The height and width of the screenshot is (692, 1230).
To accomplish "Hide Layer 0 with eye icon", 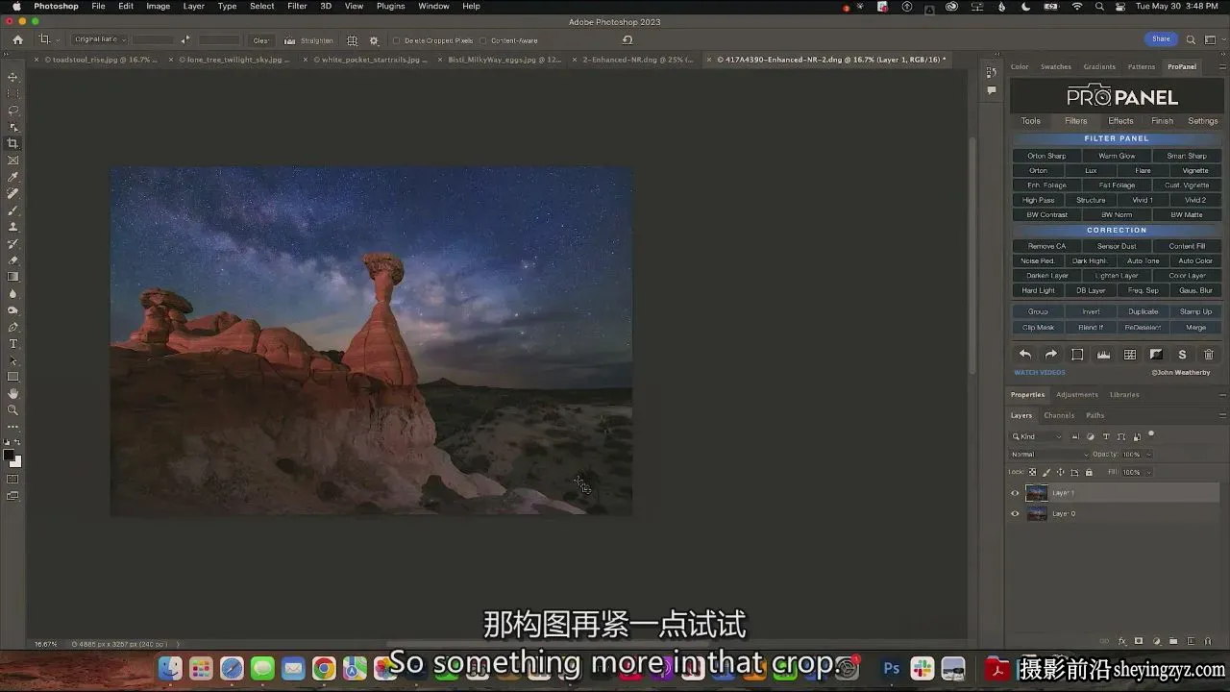I will coord(1015,514).
